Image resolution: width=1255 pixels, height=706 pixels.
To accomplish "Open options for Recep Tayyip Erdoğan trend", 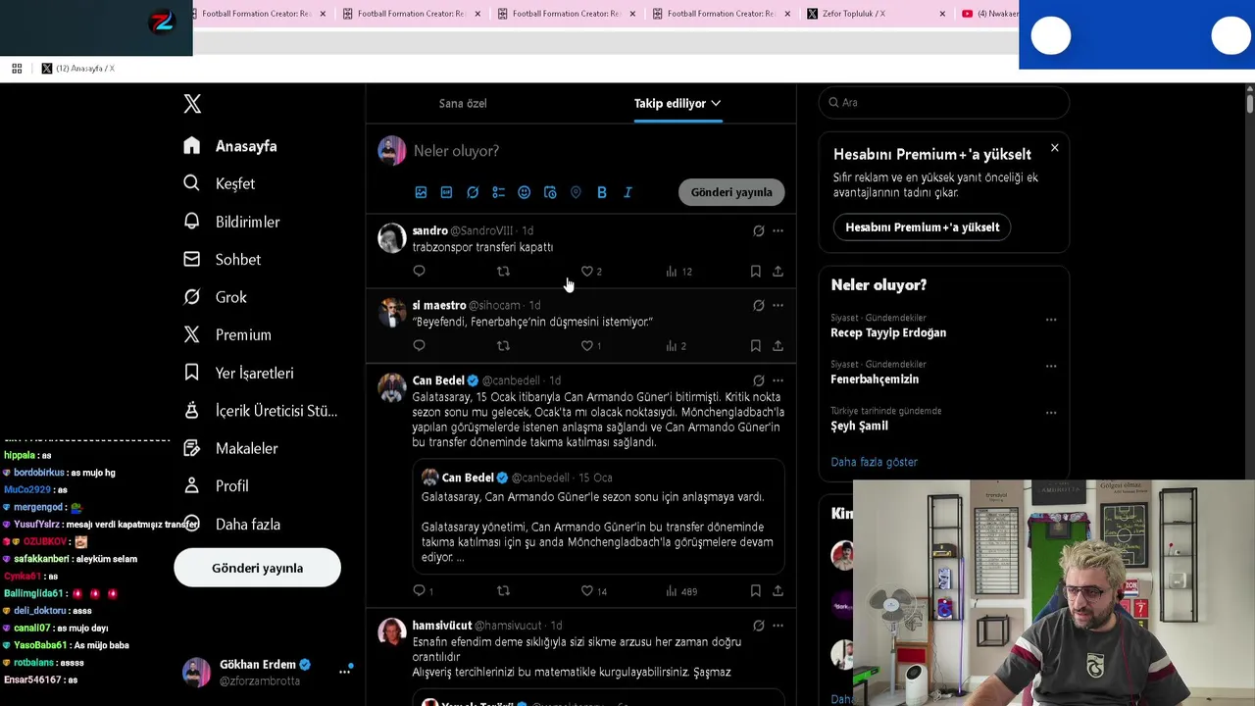I will click(1050, 320).
